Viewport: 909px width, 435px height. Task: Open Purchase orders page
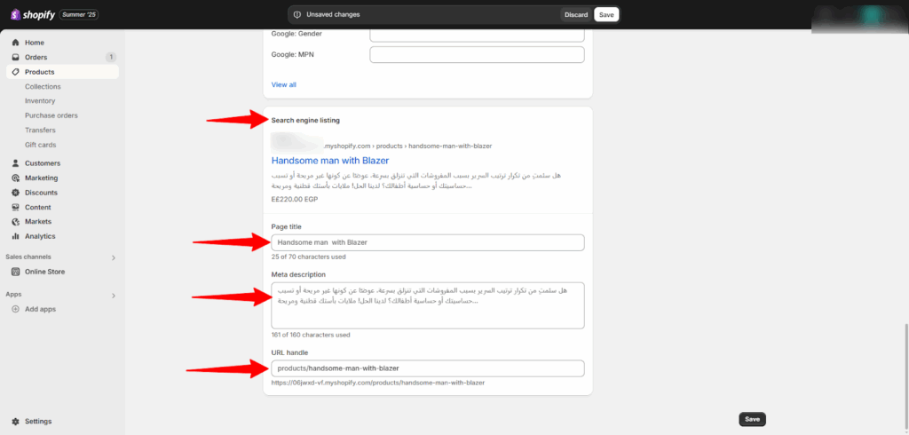[x=51, y=115]
